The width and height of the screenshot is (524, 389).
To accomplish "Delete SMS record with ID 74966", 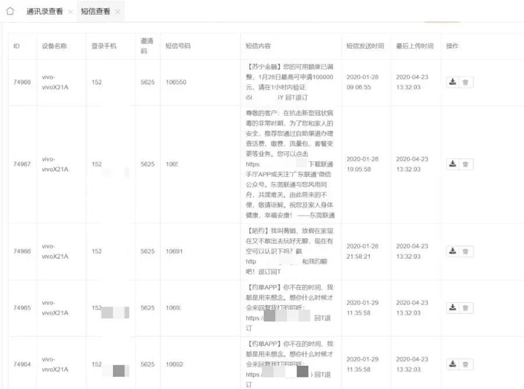I will click(x=465, y=251).
